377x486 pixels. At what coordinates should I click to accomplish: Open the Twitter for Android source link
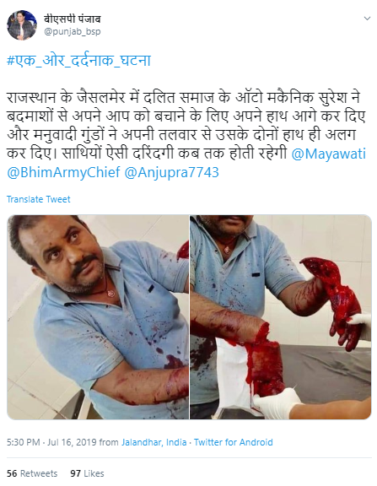click(234, 442)
